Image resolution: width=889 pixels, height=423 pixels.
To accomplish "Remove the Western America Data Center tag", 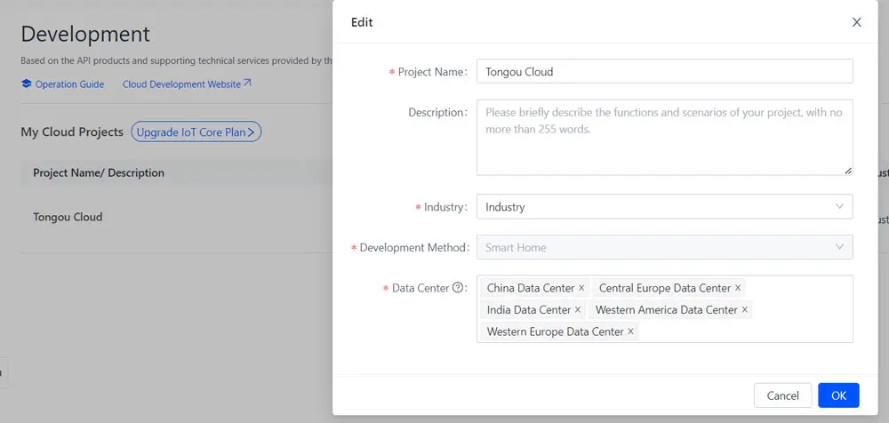I will click(x=745, y=310).
